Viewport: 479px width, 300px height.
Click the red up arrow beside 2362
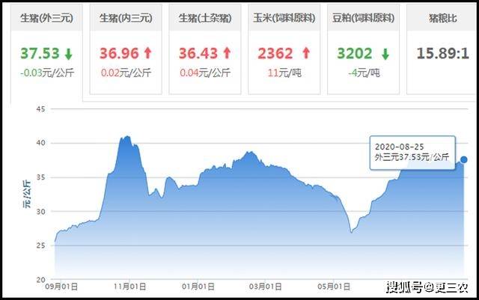(x=306, y=53)
